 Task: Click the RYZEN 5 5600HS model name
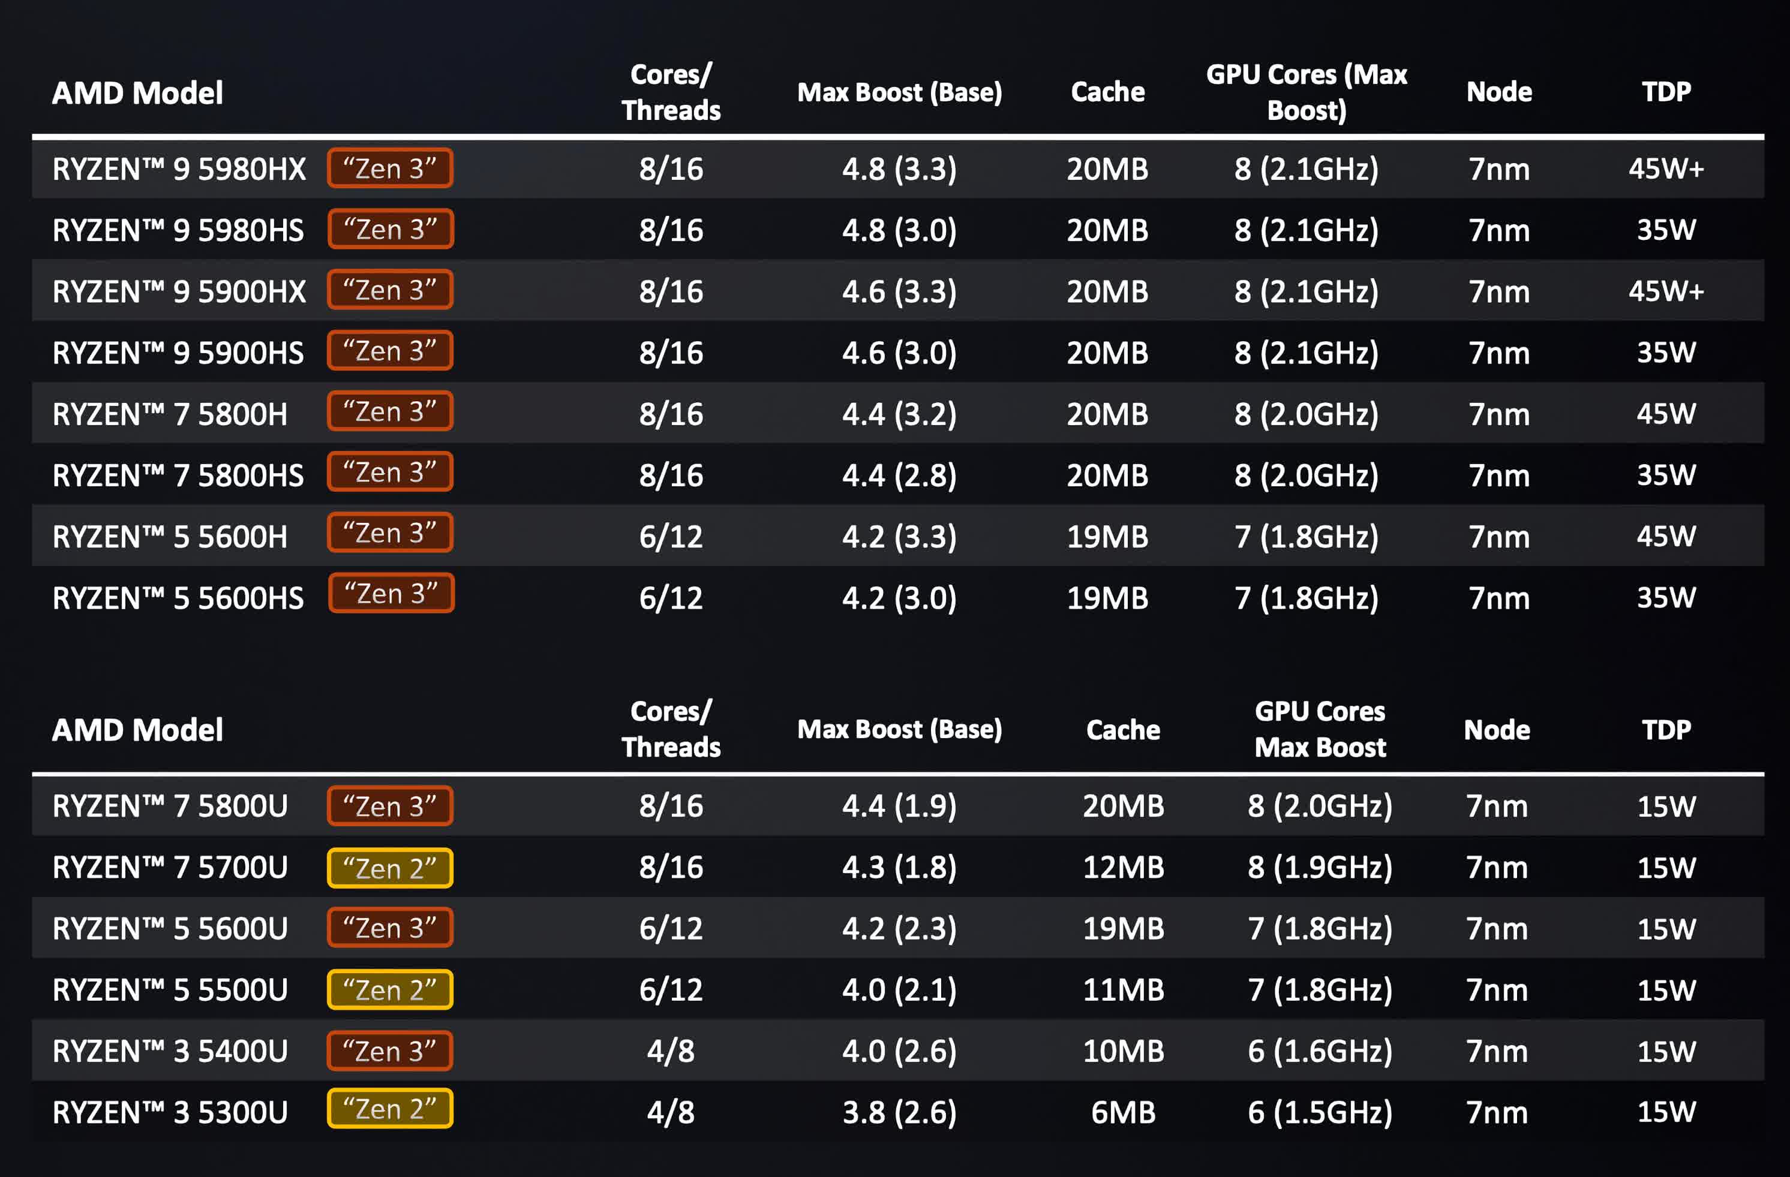178,598
